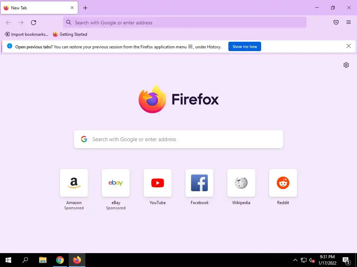Open the Windows Start menu

[8, 260]
